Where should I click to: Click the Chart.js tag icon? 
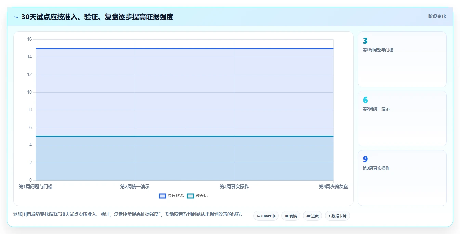(259, 216)
